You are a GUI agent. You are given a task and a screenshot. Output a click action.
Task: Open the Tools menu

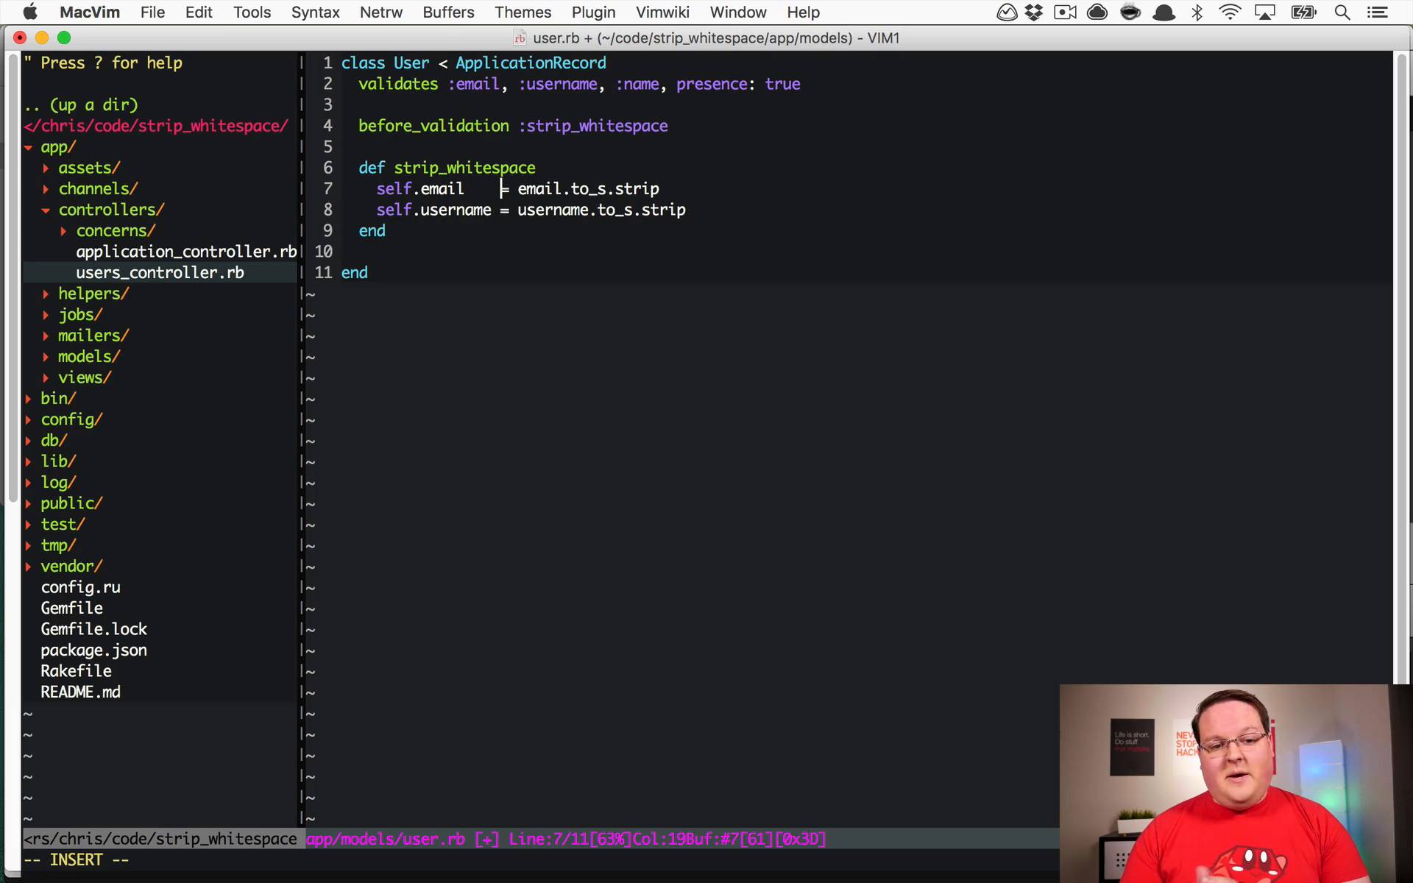point(252,12)
